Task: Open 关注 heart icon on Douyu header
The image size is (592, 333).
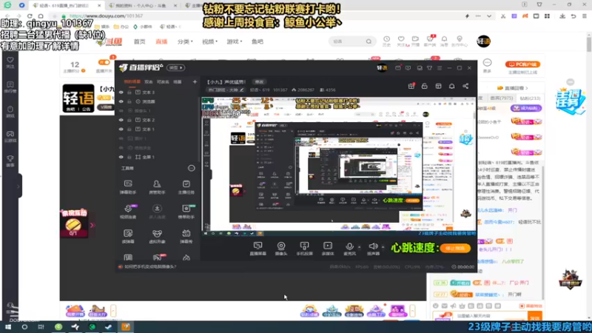Action: coord(401,41)
